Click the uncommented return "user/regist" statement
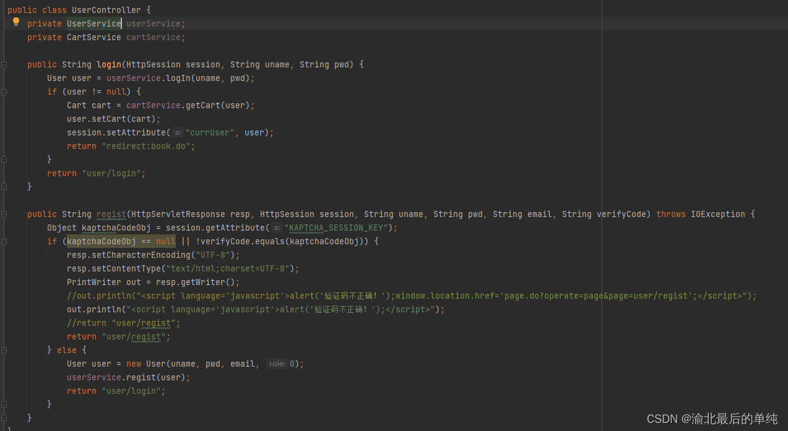Image resolution: width=788 pixels, height=431 pixels. click(119, 336)
